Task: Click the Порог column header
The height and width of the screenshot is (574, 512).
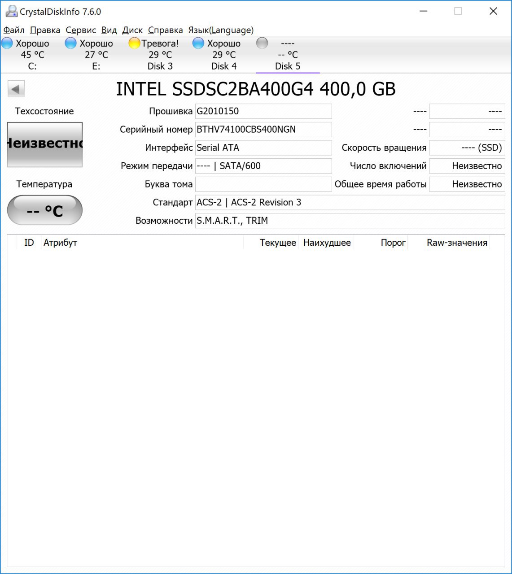Action: point(381,243)
